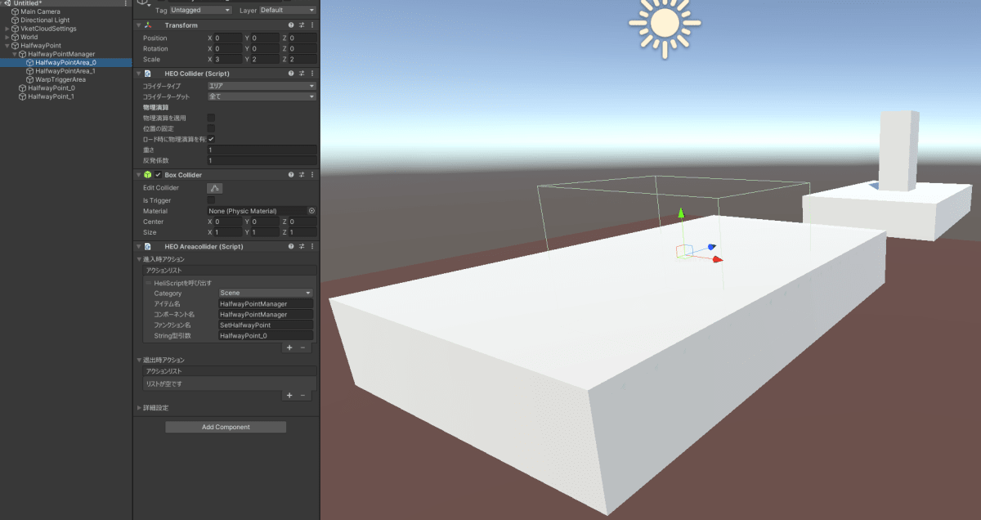Open the コライダータイプ dropdown

(x=262, y=86)
